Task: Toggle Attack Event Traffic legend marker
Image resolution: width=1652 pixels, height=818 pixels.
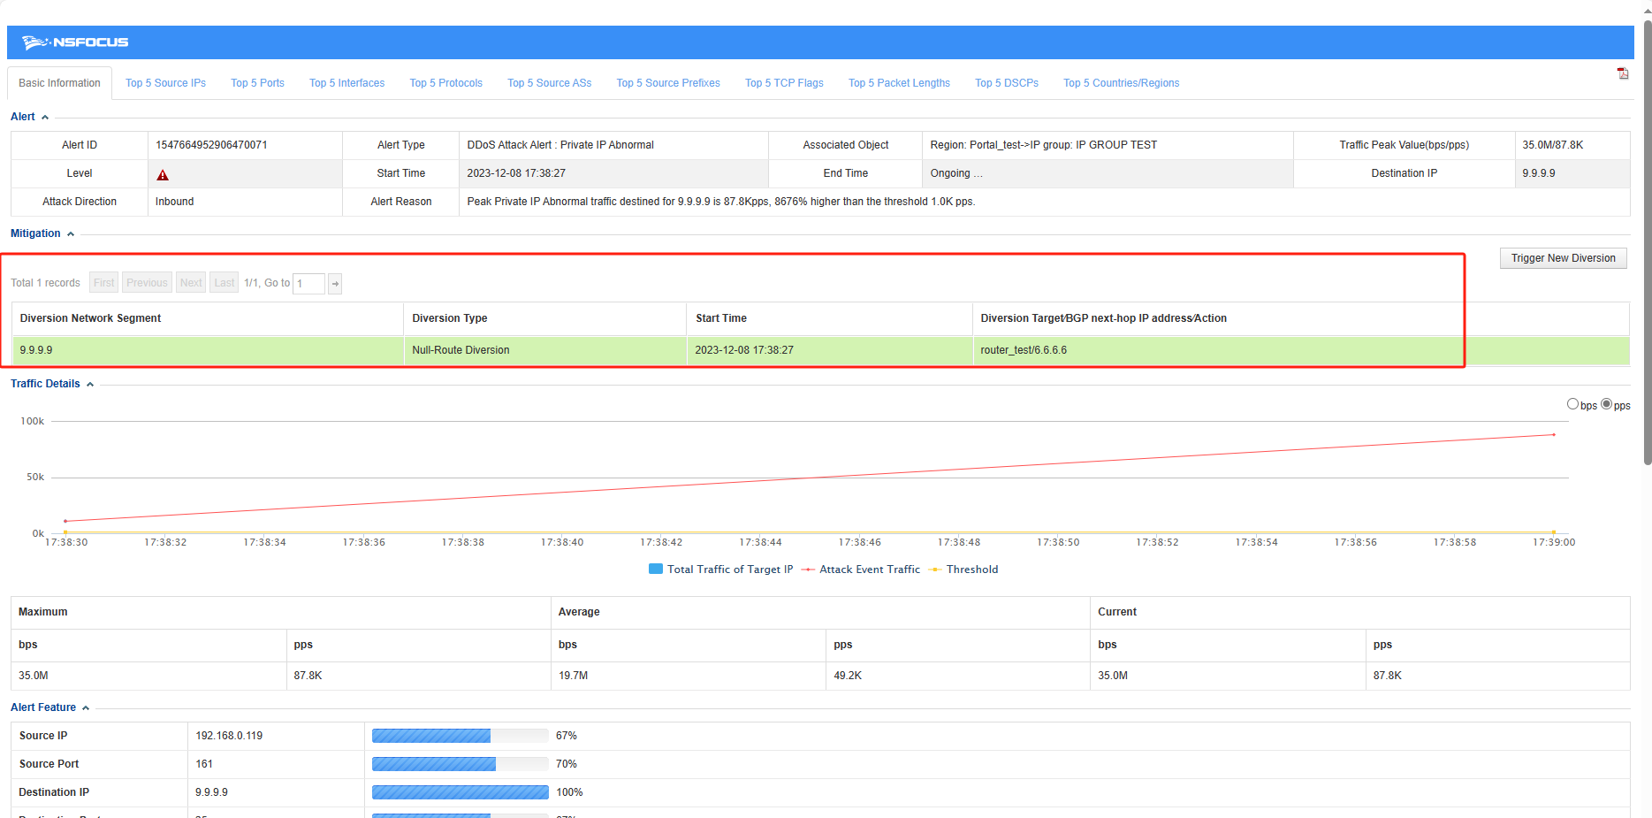Action: [x=808, y=570]
